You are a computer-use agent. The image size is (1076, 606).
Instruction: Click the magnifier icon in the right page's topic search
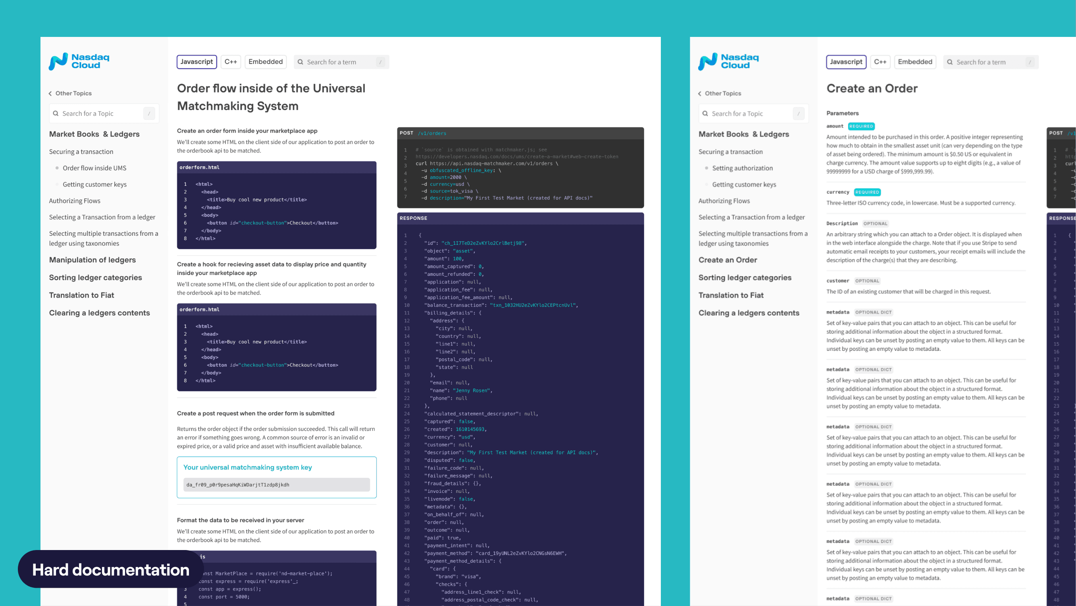click(705, 113)
